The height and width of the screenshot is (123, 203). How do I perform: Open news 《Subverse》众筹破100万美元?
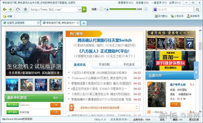(x=99, y=78)
